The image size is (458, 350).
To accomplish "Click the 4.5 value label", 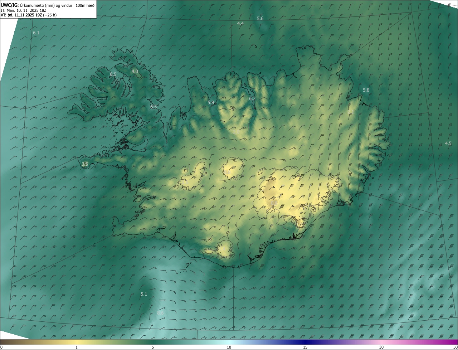I will coord(448,143).
